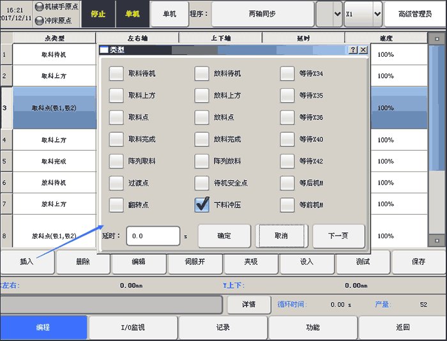Click the dialog help question mark icon

[352, 50]
